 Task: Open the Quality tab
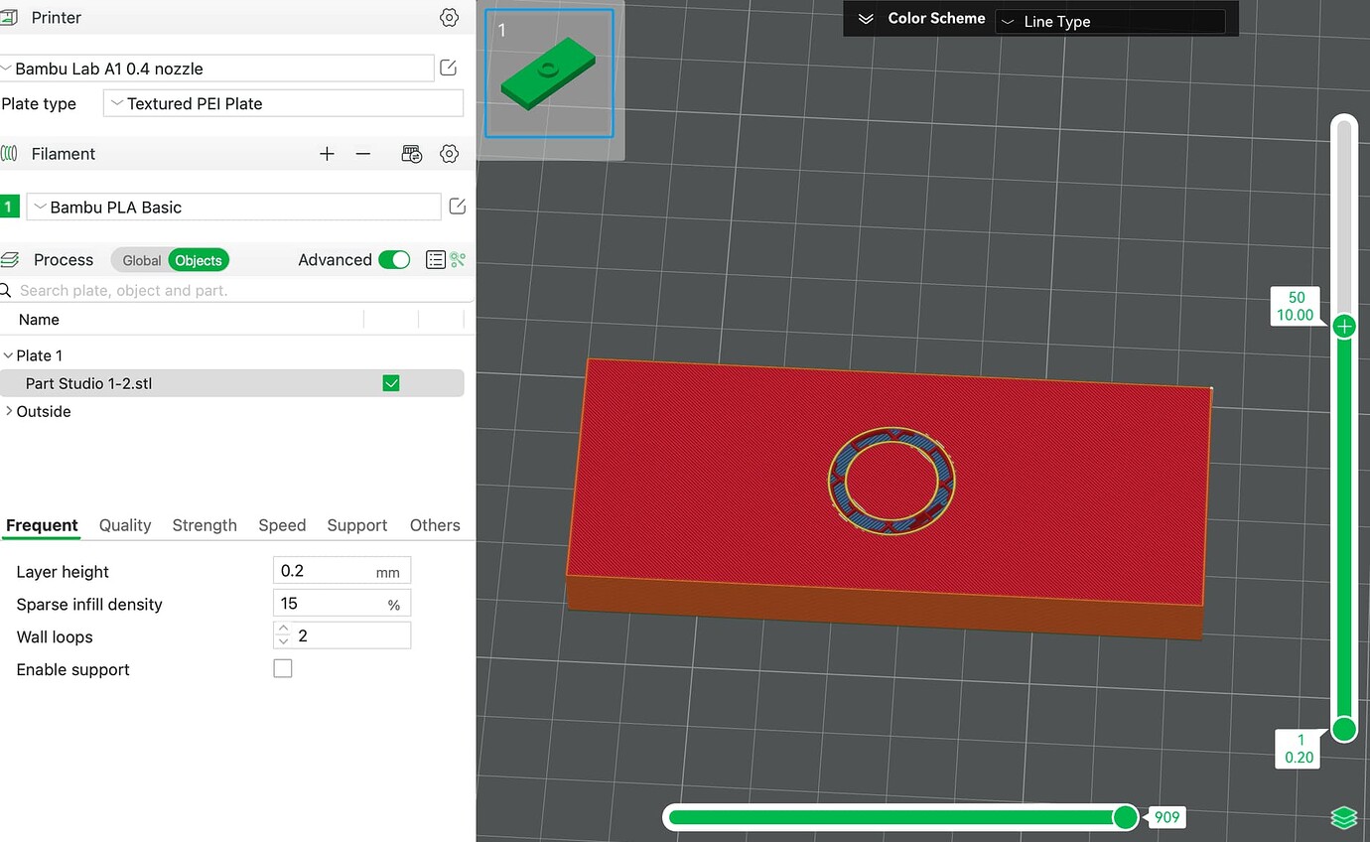[x=125, y=525]
